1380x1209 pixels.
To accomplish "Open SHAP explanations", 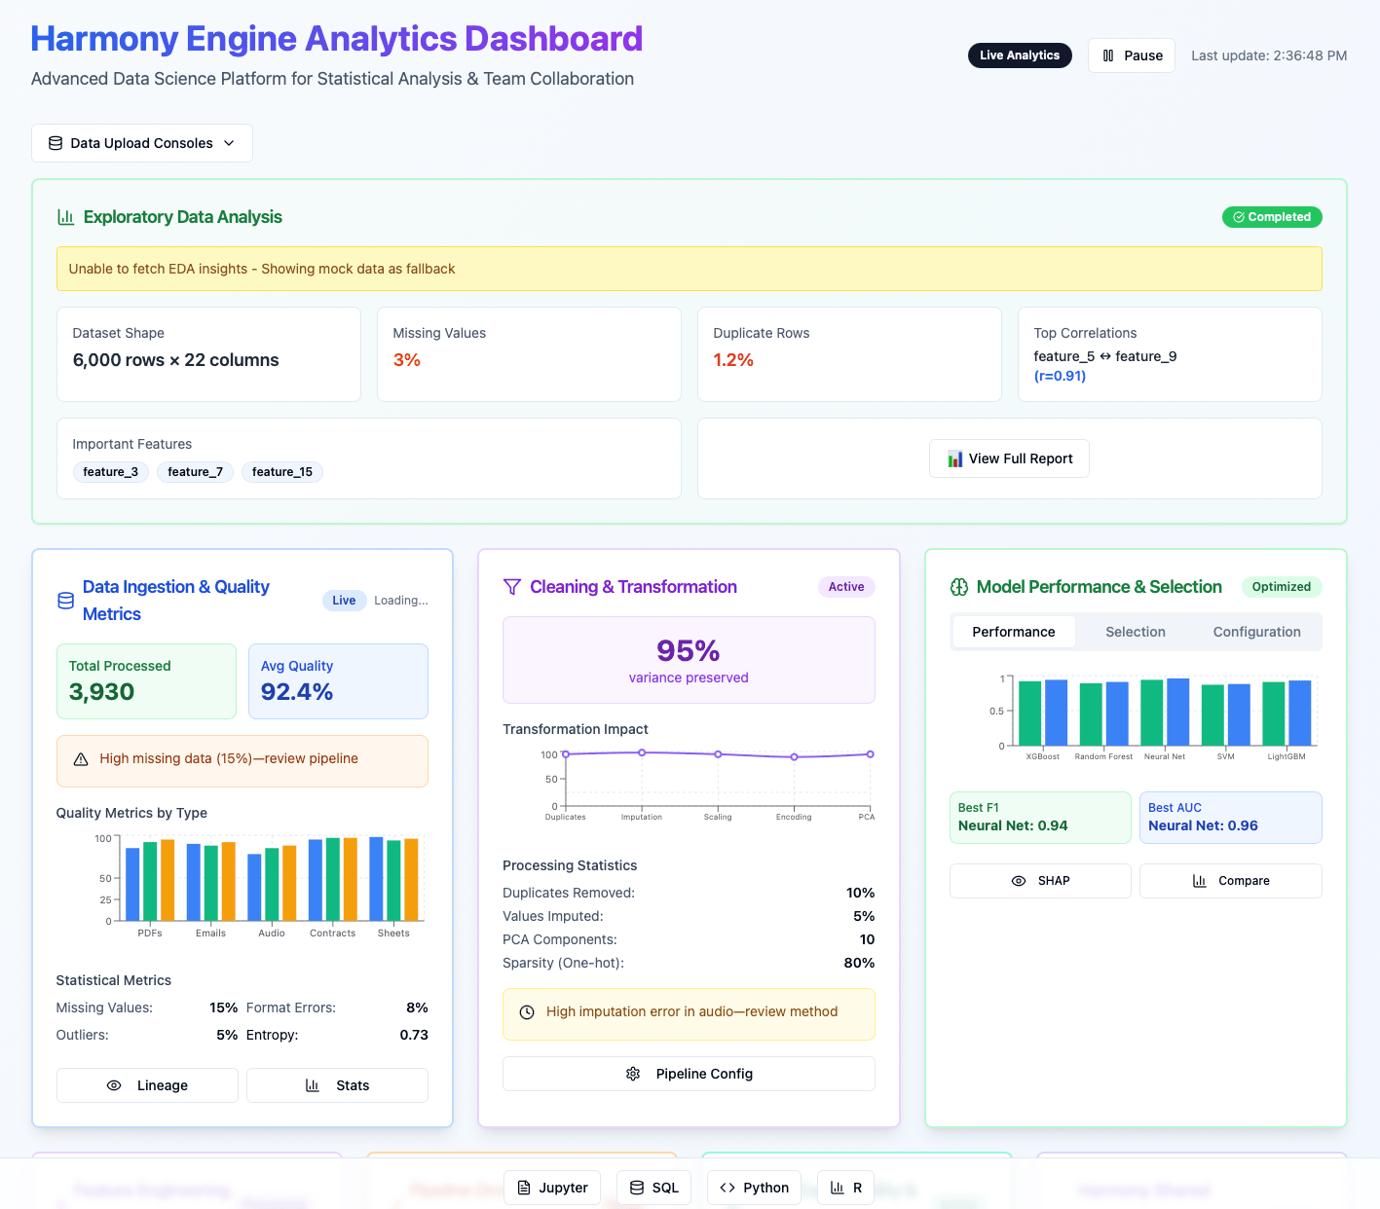I will pos(1040,881).
